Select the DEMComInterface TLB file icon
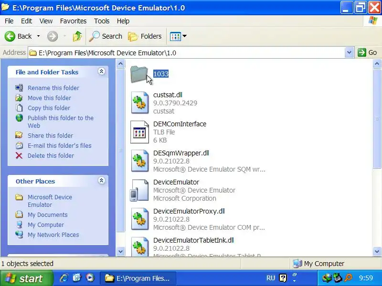Viewport: 382px width, 286px height. pyautogui.click(x=139, y=132)
